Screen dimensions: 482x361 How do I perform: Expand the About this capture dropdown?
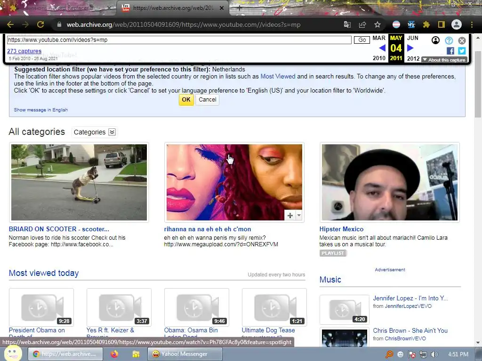(444, 60)
